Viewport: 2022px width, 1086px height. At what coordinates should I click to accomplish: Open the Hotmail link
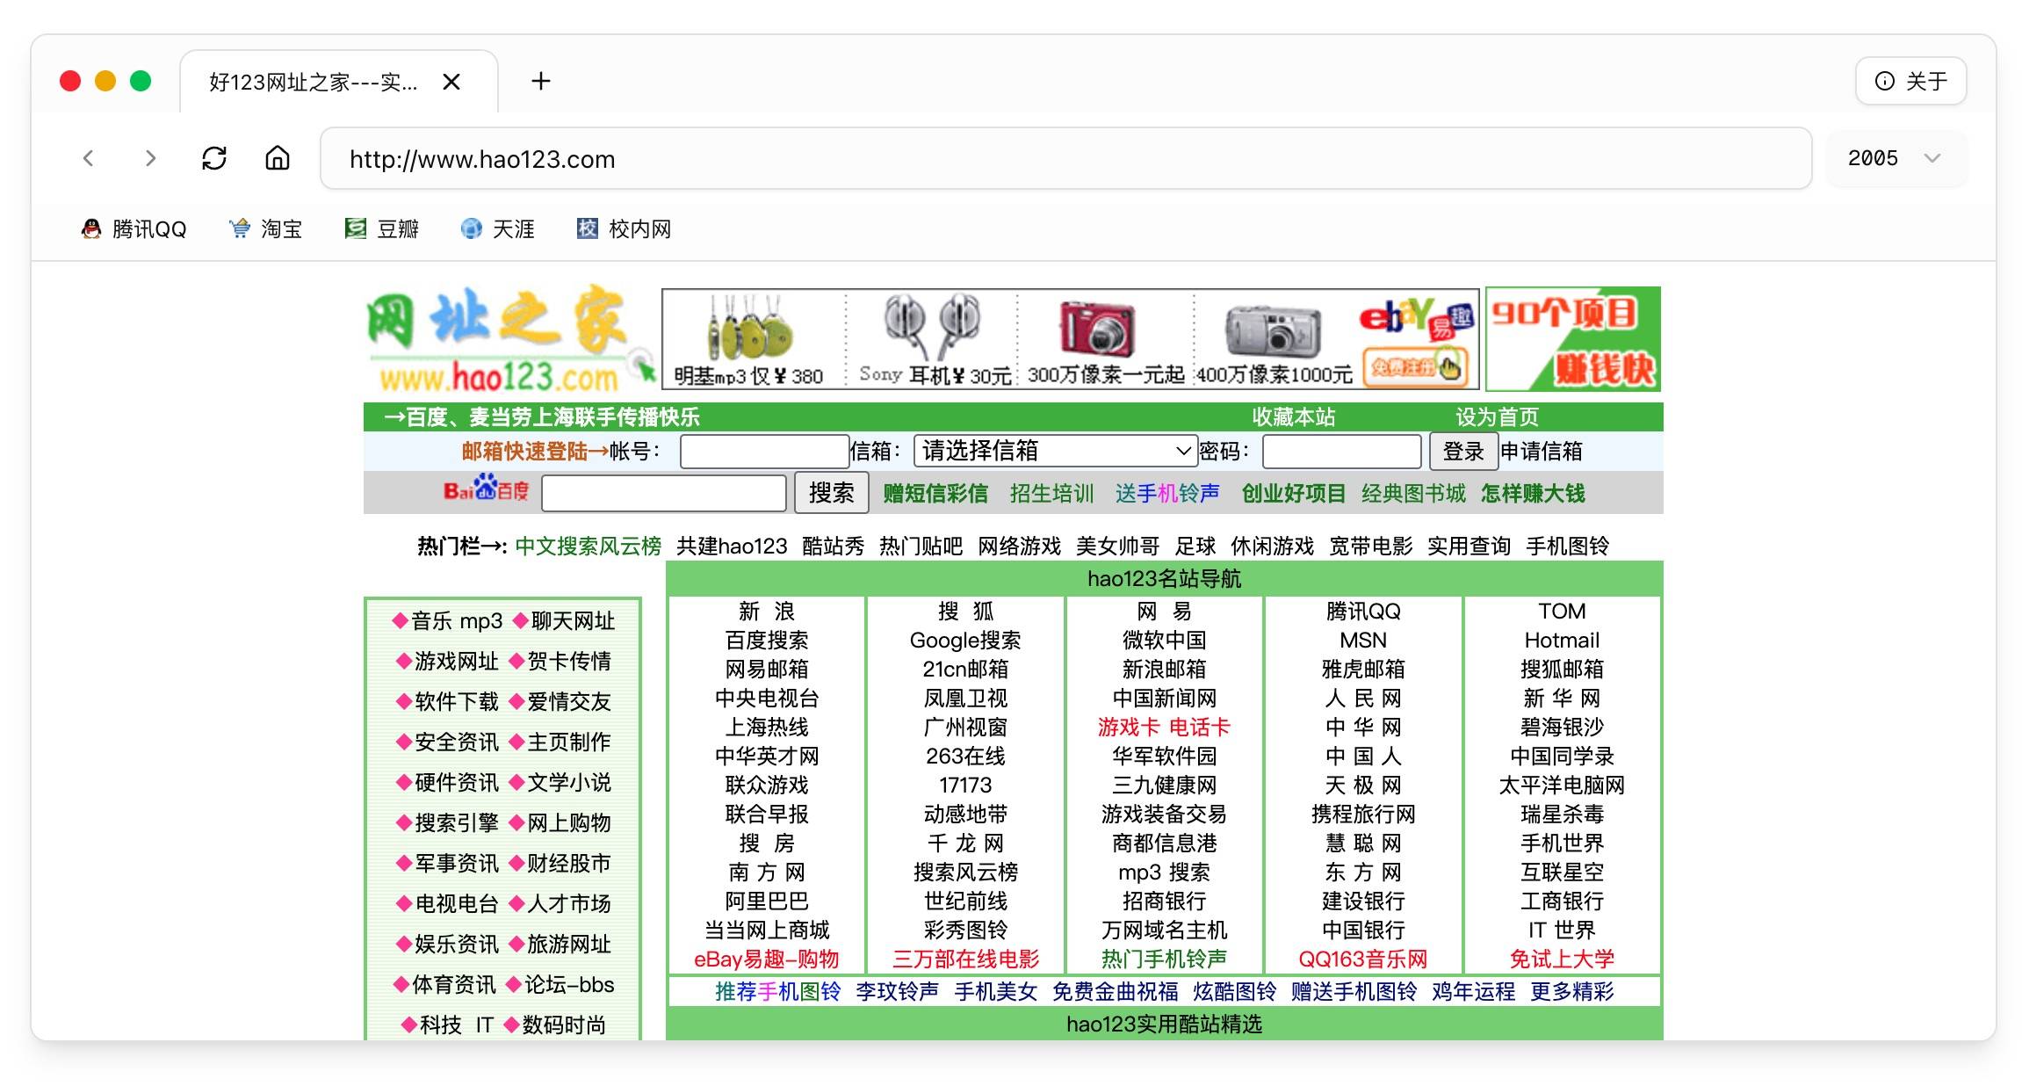pos(1562,640)
